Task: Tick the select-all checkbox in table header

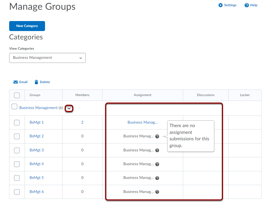Action: (x=17, y=95)
